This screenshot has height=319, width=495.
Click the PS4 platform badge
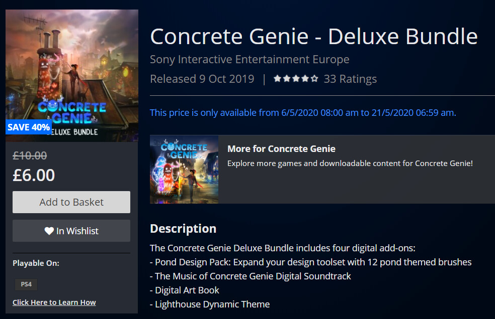click(x=26, y=284)
